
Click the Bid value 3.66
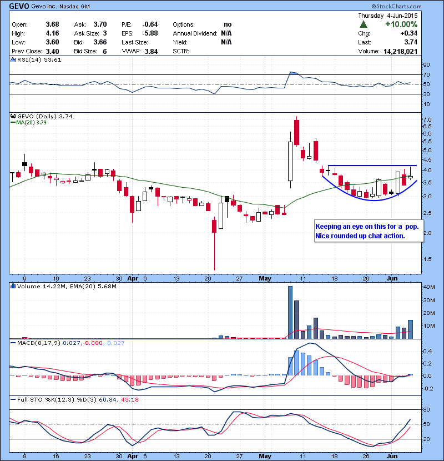click(x=100, y=42)
